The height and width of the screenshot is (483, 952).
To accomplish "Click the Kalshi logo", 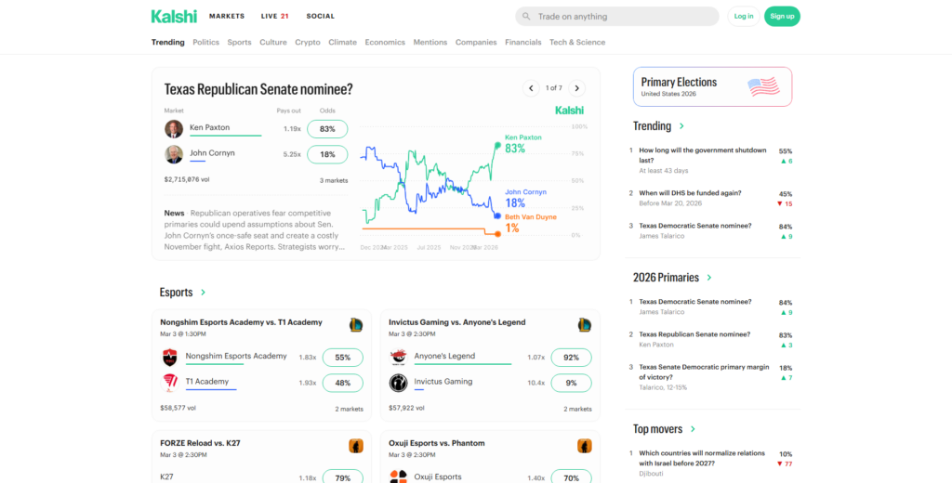I will 174,17.
